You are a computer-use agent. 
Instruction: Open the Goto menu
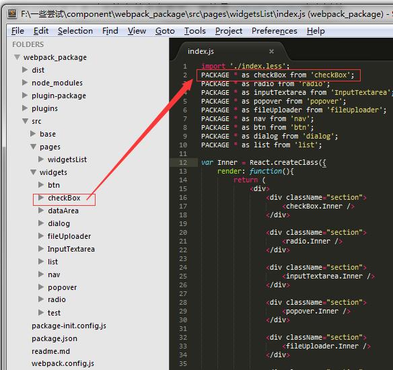click(165, 31)
